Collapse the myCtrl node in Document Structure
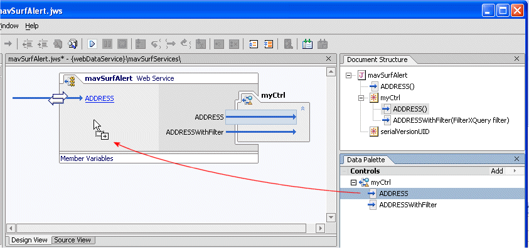529x248 pixels. pos(361,98)
